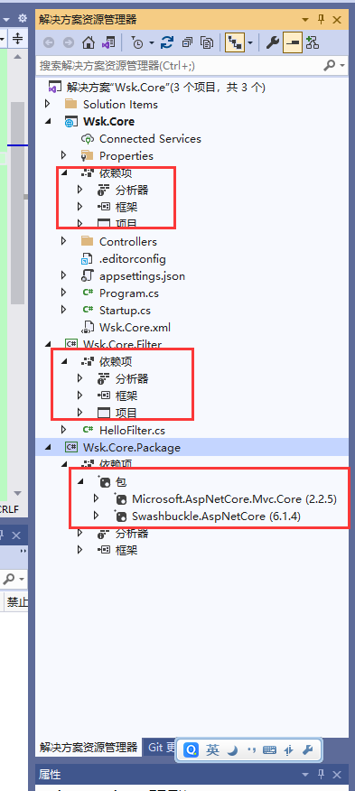
Task: Open the pending changes filter clock icon
Action: [136, 42]
